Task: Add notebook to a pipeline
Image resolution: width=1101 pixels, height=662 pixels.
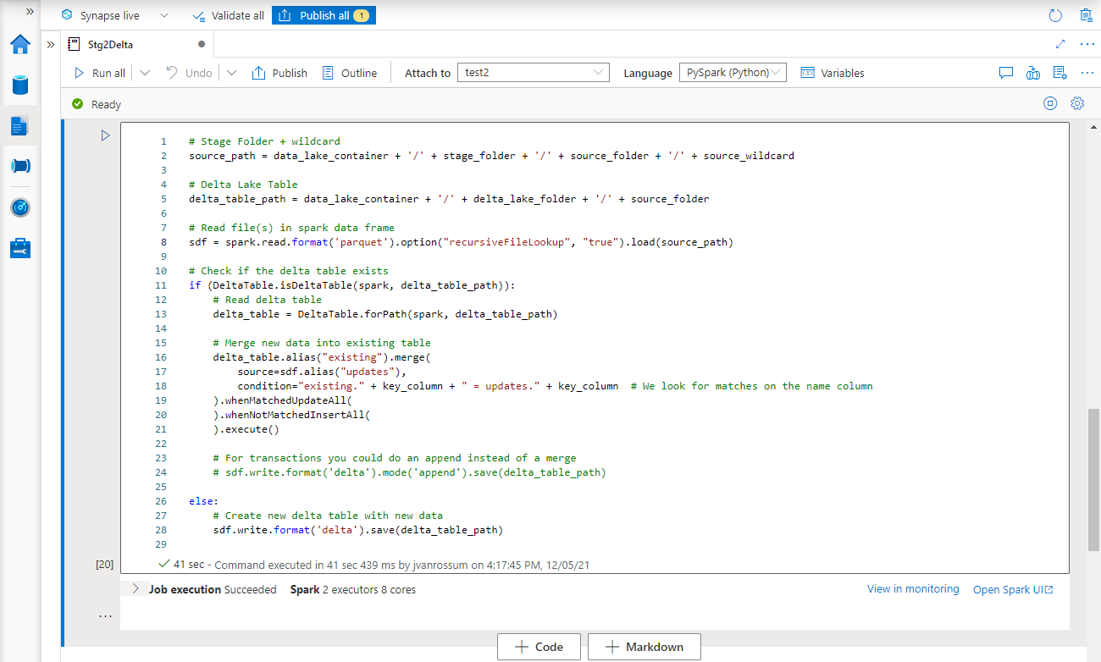Action: tap(1033, 73)
